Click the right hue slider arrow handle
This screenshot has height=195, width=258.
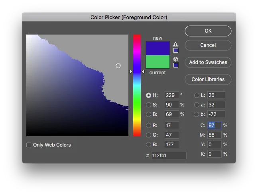pyautogui.click(x=143, y=72)
